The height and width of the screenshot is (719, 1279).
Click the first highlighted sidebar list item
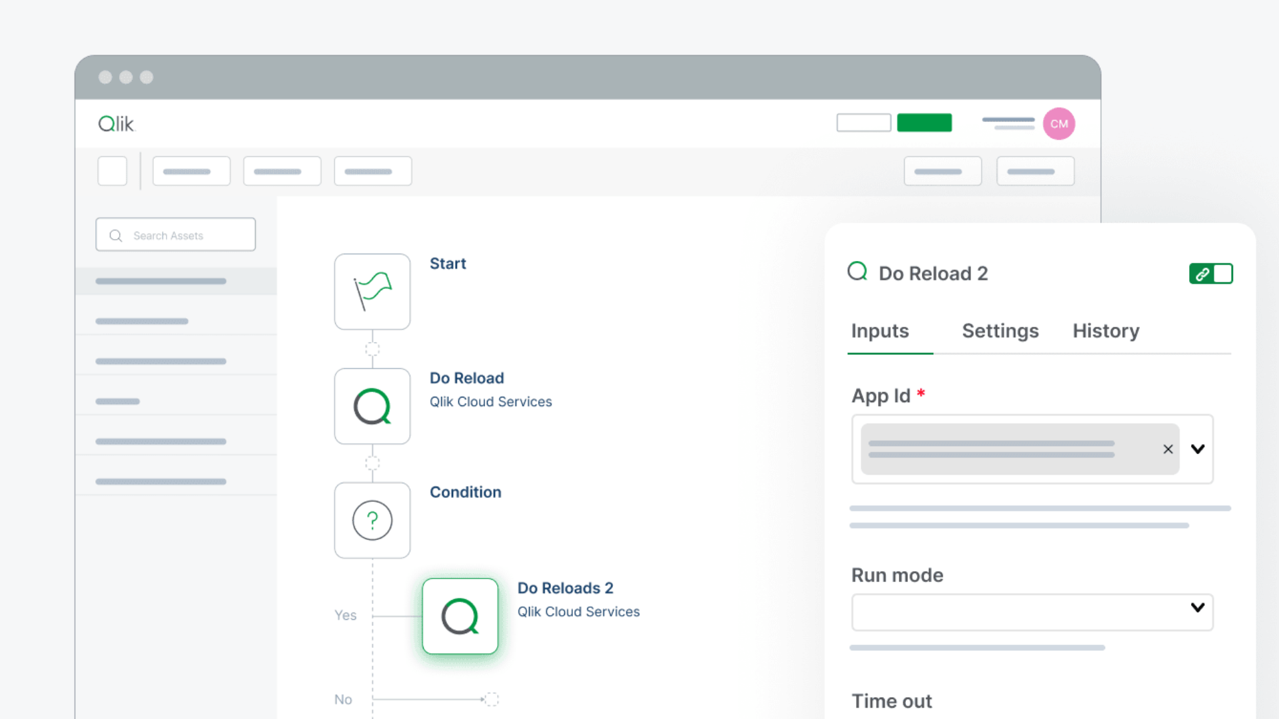tap(160, 280)
